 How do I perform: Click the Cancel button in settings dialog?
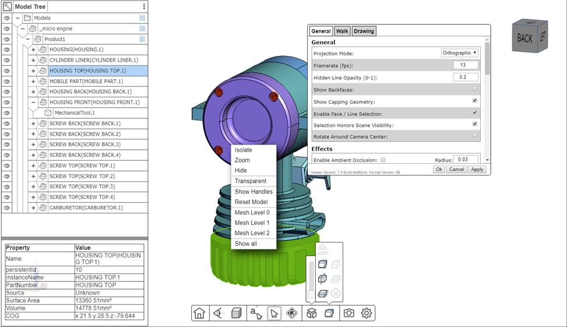[456, 169]
